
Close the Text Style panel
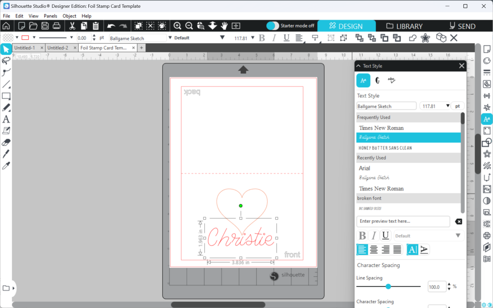(x=461, y=66)
